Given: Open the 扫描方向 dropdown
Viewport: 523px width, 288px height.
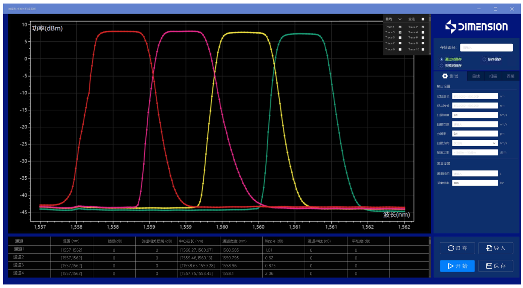Looking at the screenshot, I should pos(475,143).
